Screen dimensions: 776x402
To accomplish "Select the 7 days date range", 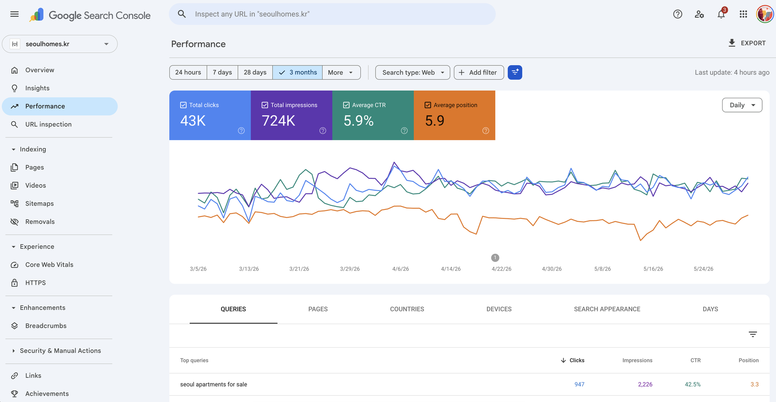I will coord(222,72).
